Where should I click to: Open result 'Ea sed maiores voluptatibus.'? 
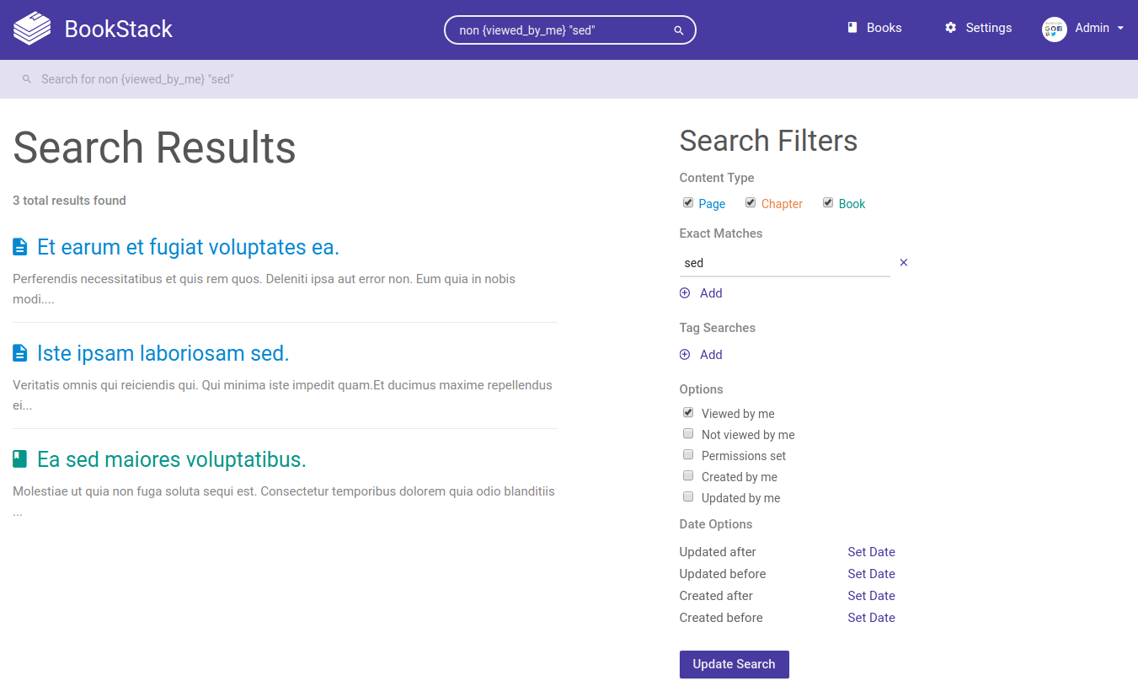(172, 459)
